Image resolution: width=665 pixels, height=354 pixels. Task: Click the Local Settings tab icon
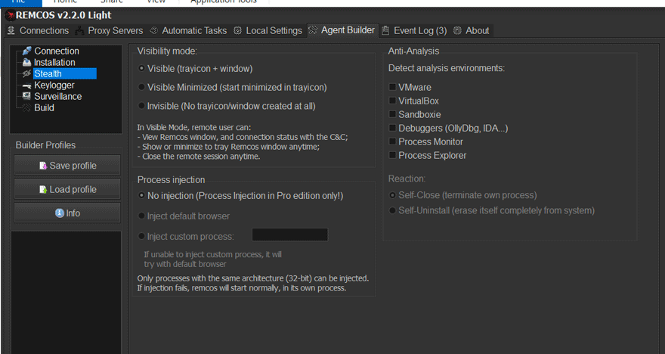(x=238, y=30)
